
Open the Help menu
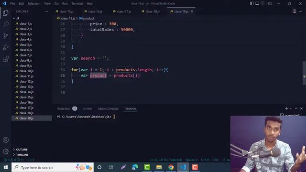pyautogui.click(x=90, y=3)
